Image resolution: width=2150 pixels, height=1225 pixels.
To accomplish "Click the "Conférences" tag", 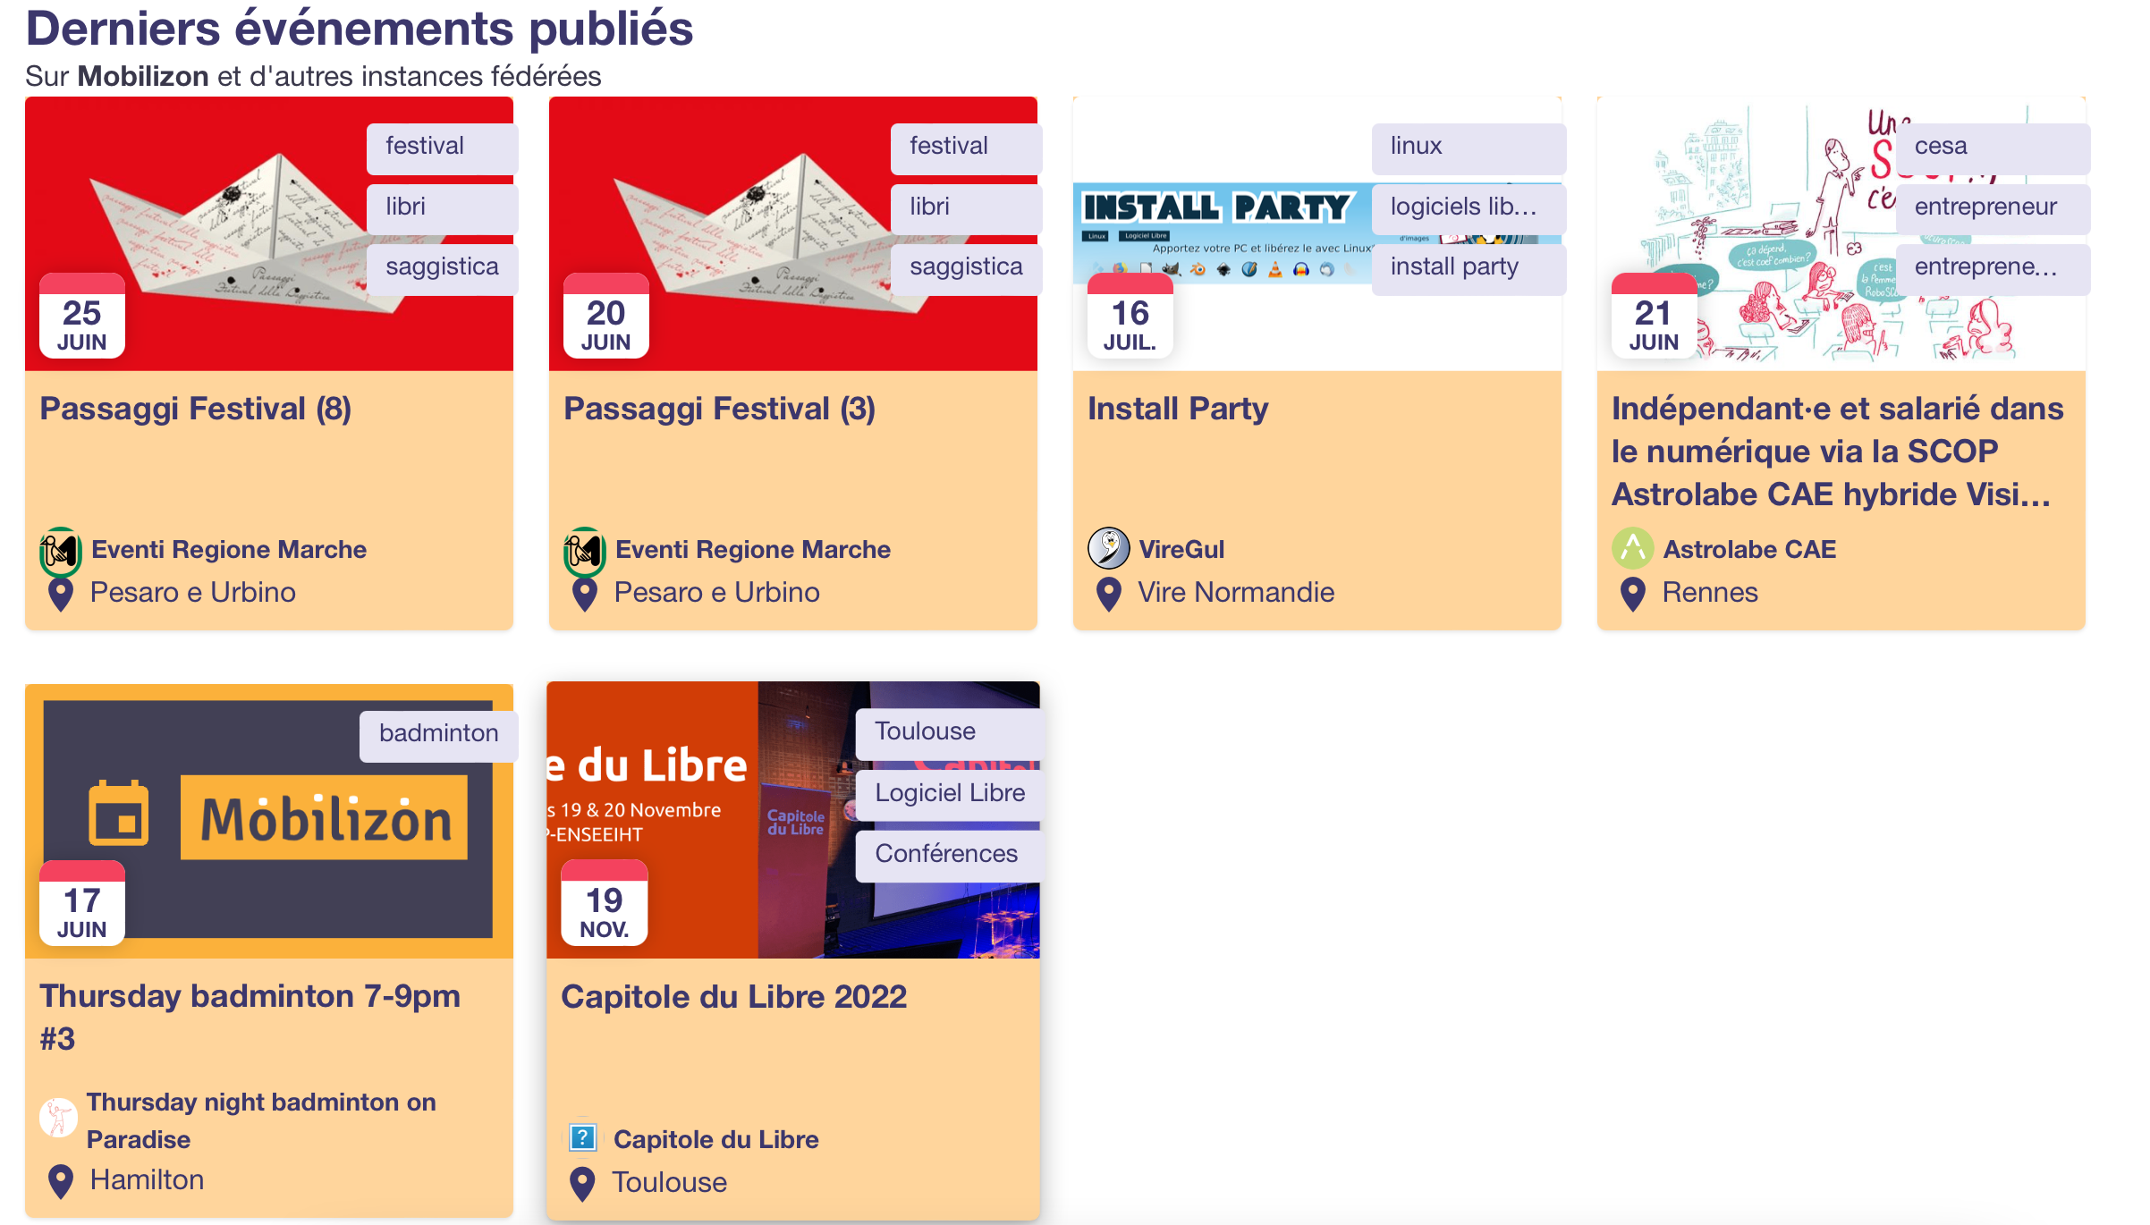I will coord(947,855).
